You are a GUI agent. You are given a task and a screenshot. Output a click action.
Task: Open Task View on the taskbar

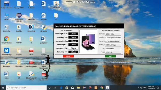click(55, 88)
